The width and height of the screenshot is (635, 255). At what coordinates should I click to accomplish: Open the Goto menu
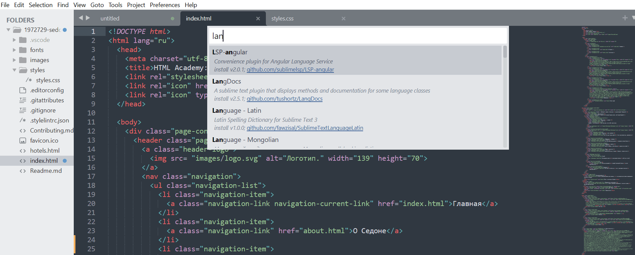(97, 5)
